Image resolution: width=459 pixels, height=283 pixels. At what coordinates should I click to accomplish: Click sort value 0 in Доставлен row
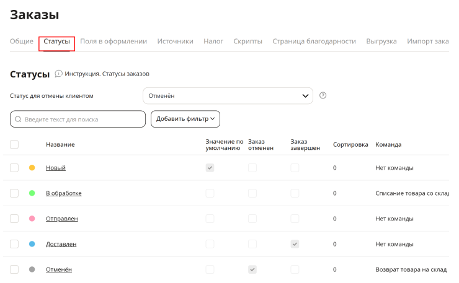(x=334, y=244)
